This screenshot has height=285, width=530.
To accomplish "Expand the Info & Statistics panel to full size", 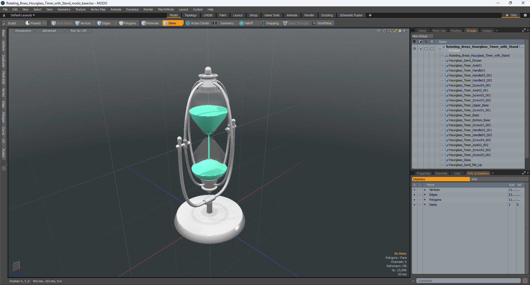I will coord(524,173).
